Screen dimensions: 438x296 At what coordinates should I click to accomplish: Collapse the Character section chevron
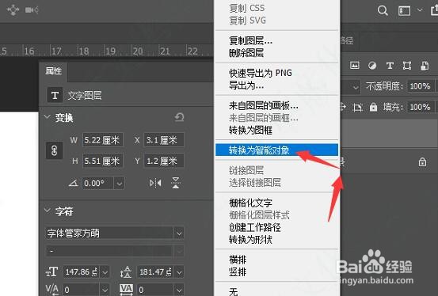pyautogui.click(x=48, y=210)
